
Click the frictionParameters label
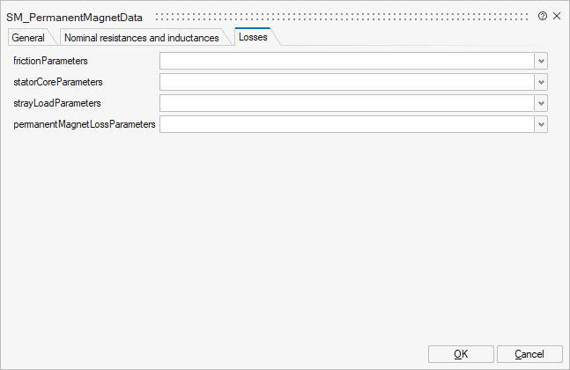[x=51, y=61]
